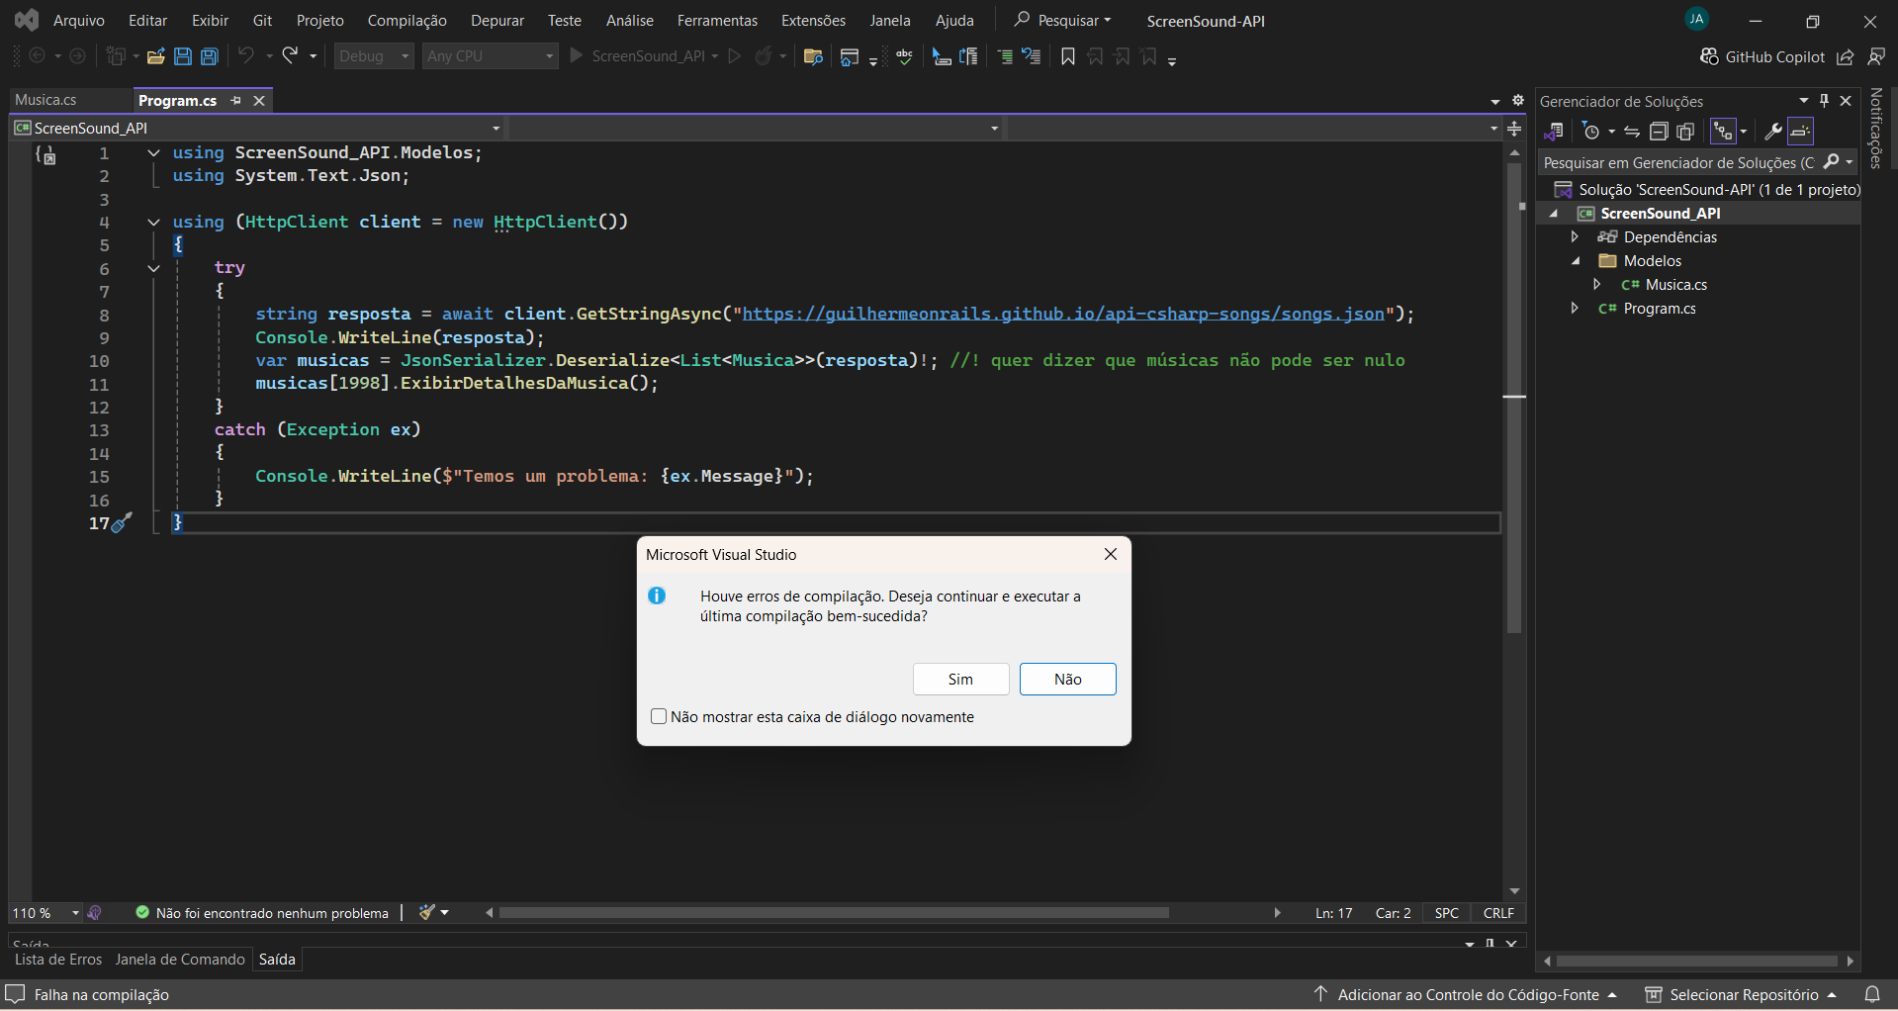Open Solution Explorer properties wrench icon
Screen dimensions: 1898x1011
pyautogui.click(x=1773, y=132)
